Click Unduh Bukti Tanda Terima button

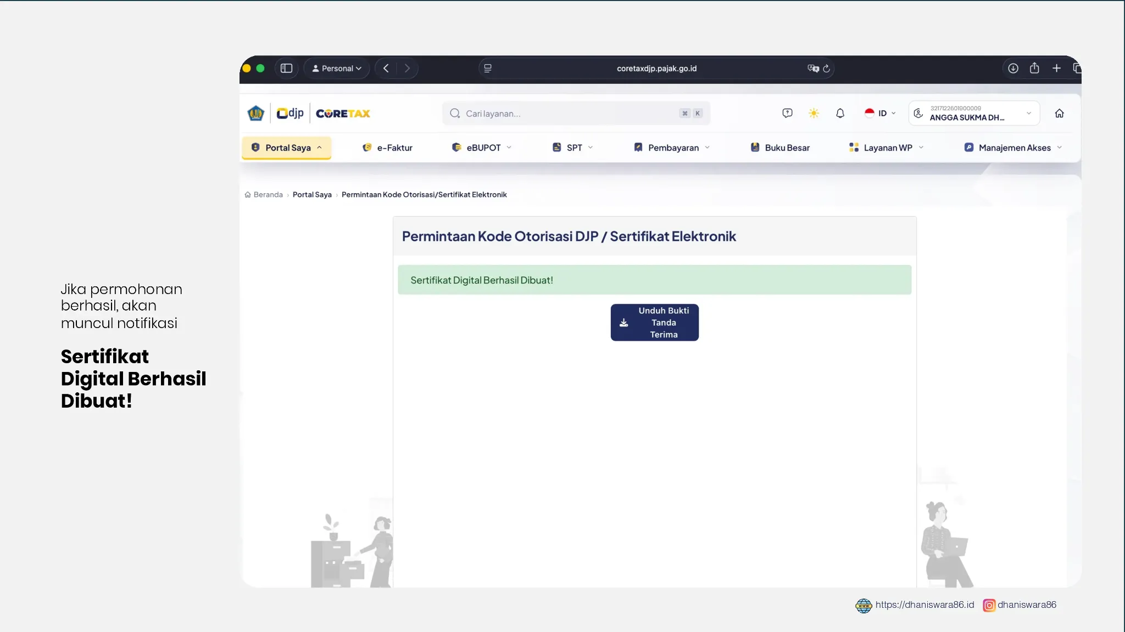654,323
